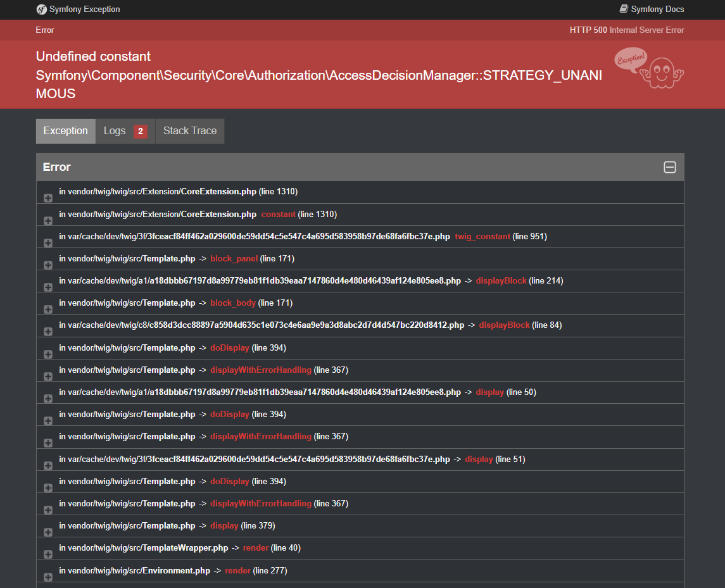Click the red 'twig_constant' function name
The width and height of the screenshot is (725, 588).
click(482, 236)
